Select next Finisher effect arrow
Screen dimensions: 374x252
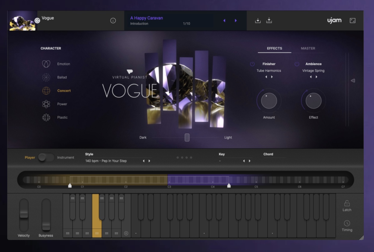(272, 77)
